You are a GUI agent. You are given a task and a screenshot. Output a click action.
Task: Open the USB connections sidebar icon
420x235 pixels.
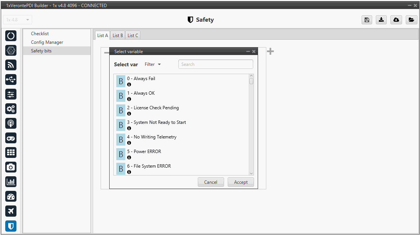tap(11, 79)
